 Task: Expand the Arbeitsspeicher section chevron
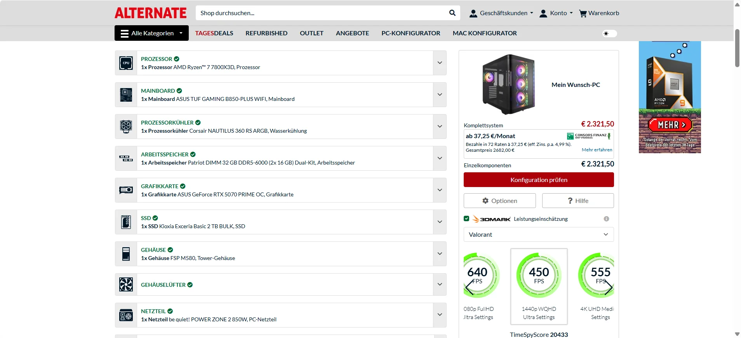(440, 158)
